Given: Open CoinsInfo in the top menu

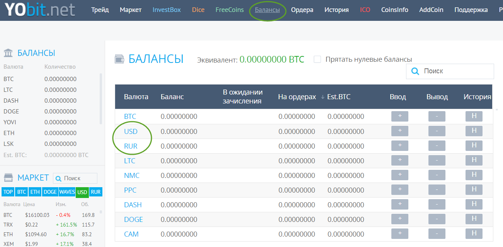Looking at the screenshot, I should [394, 10].
